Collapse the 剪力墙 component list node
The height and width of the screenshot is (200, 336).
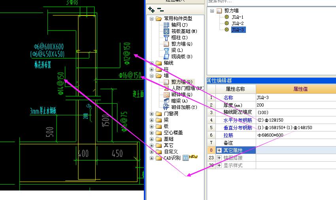(x=212, y=11)
